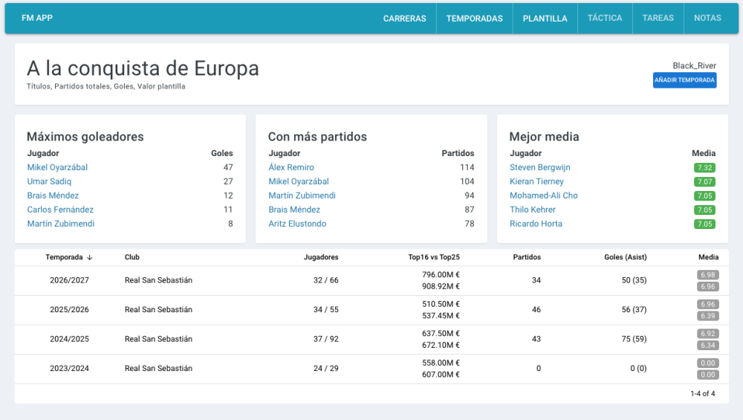Select the 2024/2025 season row
The width and height of the screenshot is (743, 420).
click(x=371, y=340)
